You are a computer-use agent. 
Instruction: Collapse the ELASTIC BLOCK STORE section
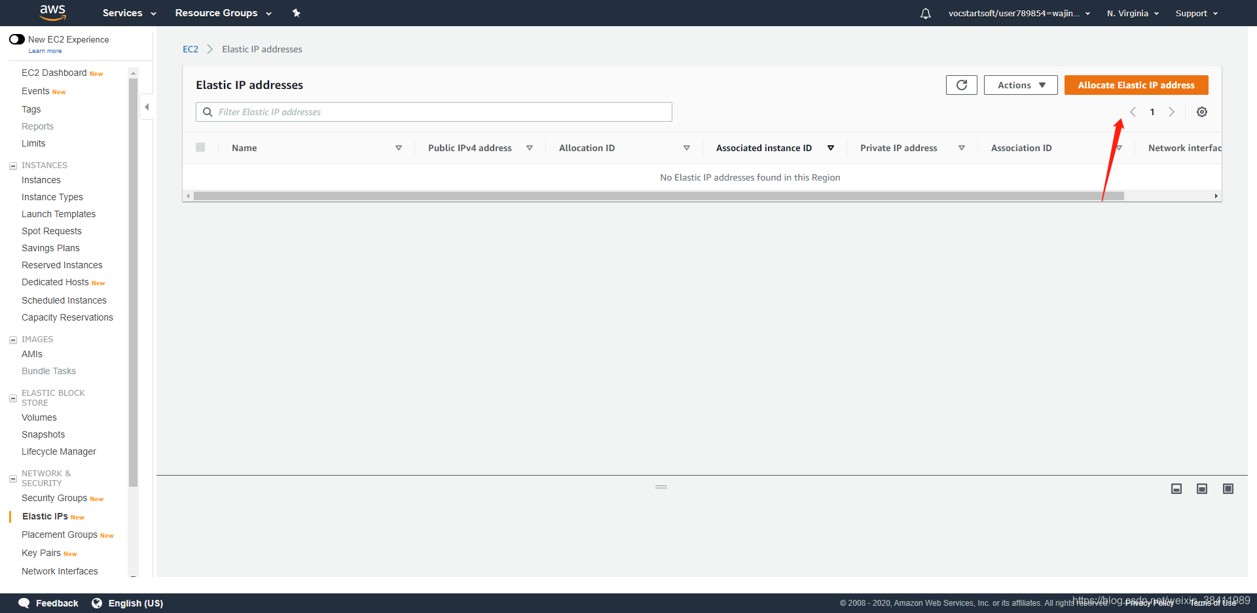[12, 398]
